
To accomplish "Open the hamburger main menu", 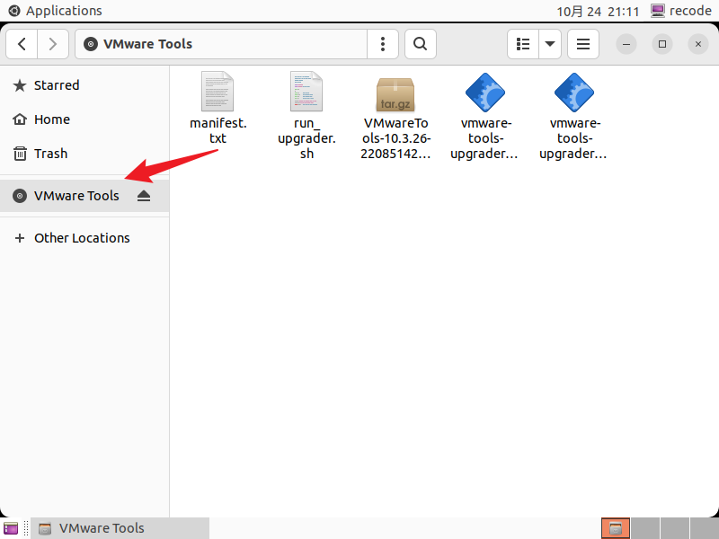I will pyautogui.click(x=583, y=43).
